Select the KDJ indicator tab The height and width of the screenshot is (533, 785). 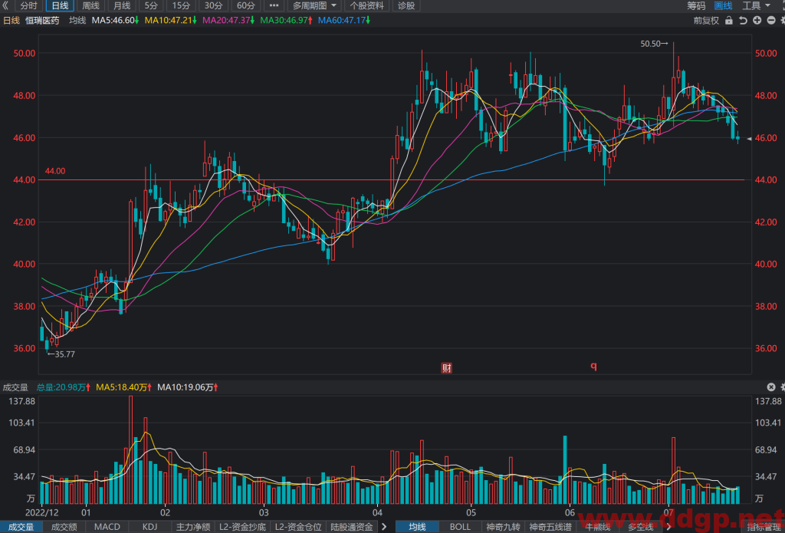coord(149,527)
